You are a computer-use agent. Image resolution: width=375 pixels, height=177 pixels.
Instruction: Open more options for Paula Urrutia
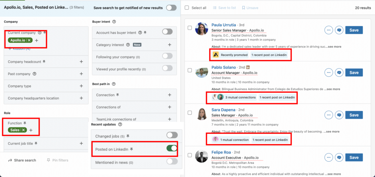[328, 30]
